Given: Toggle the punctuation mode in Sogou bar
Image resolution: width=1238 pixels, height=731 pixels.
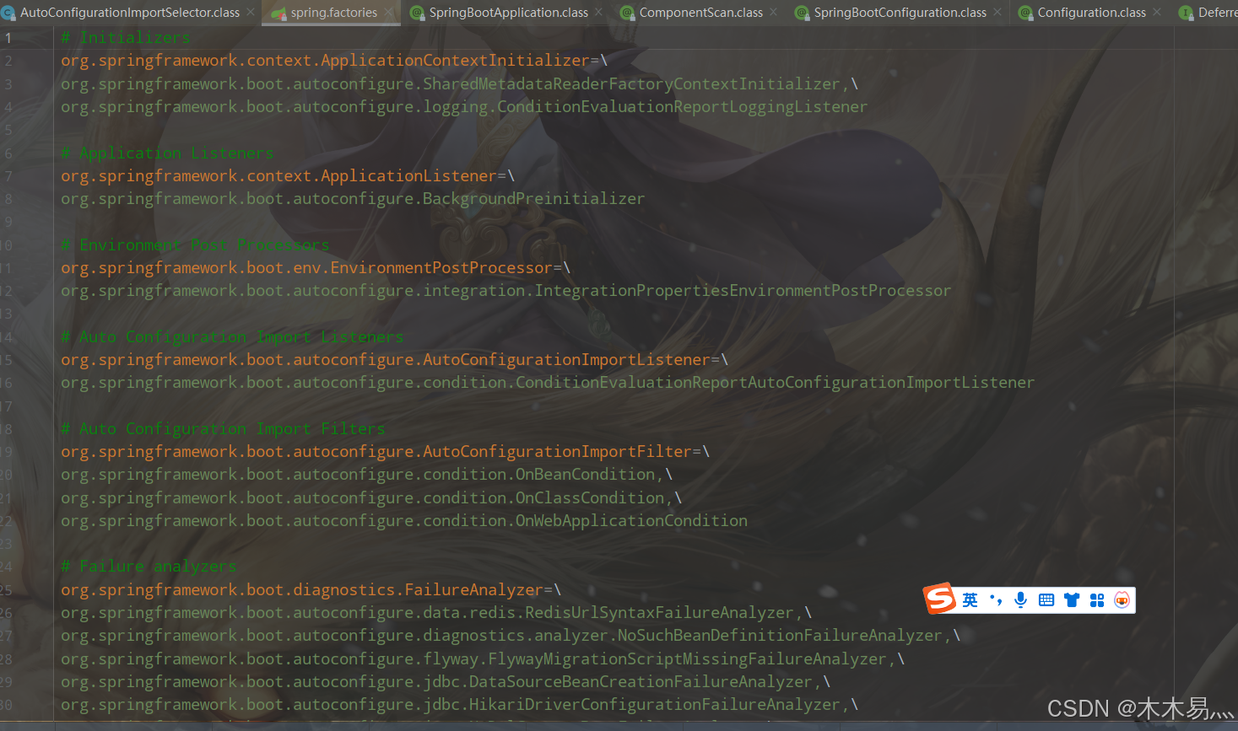Looking at the screenshot, I should tap(996, 599).
